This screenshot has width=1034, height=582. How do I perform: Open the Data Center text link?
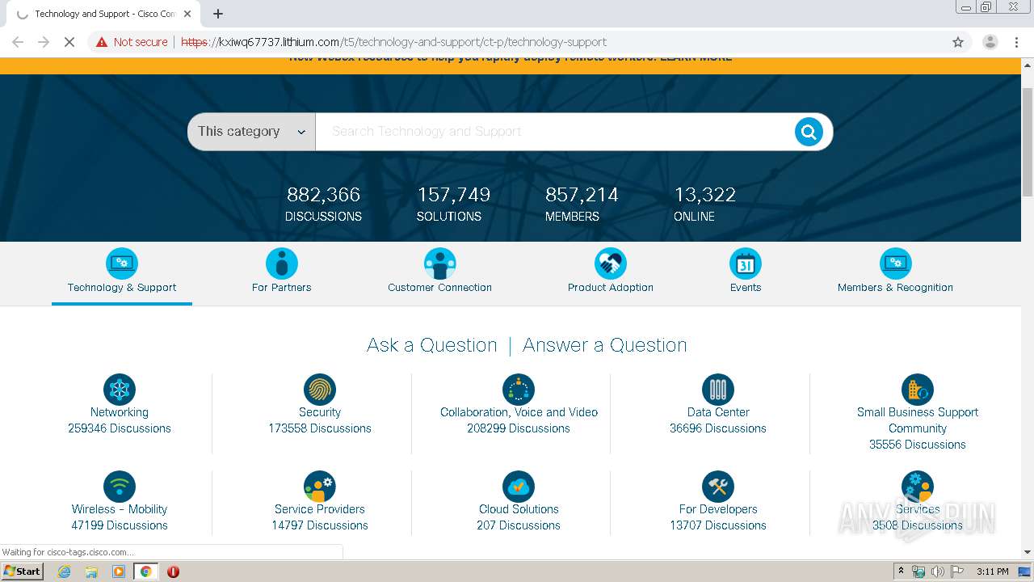coord(718,412)
